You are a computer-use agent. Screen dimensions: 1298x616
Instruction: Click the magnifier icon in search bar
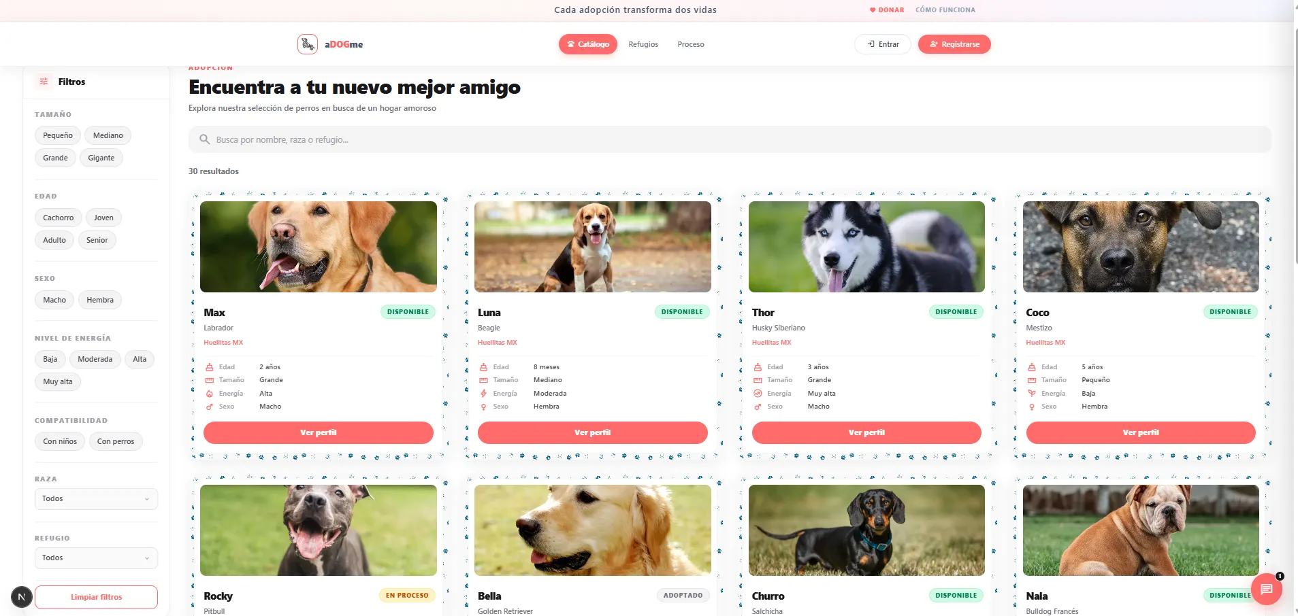pyautogui.click(x=204, y=139)
